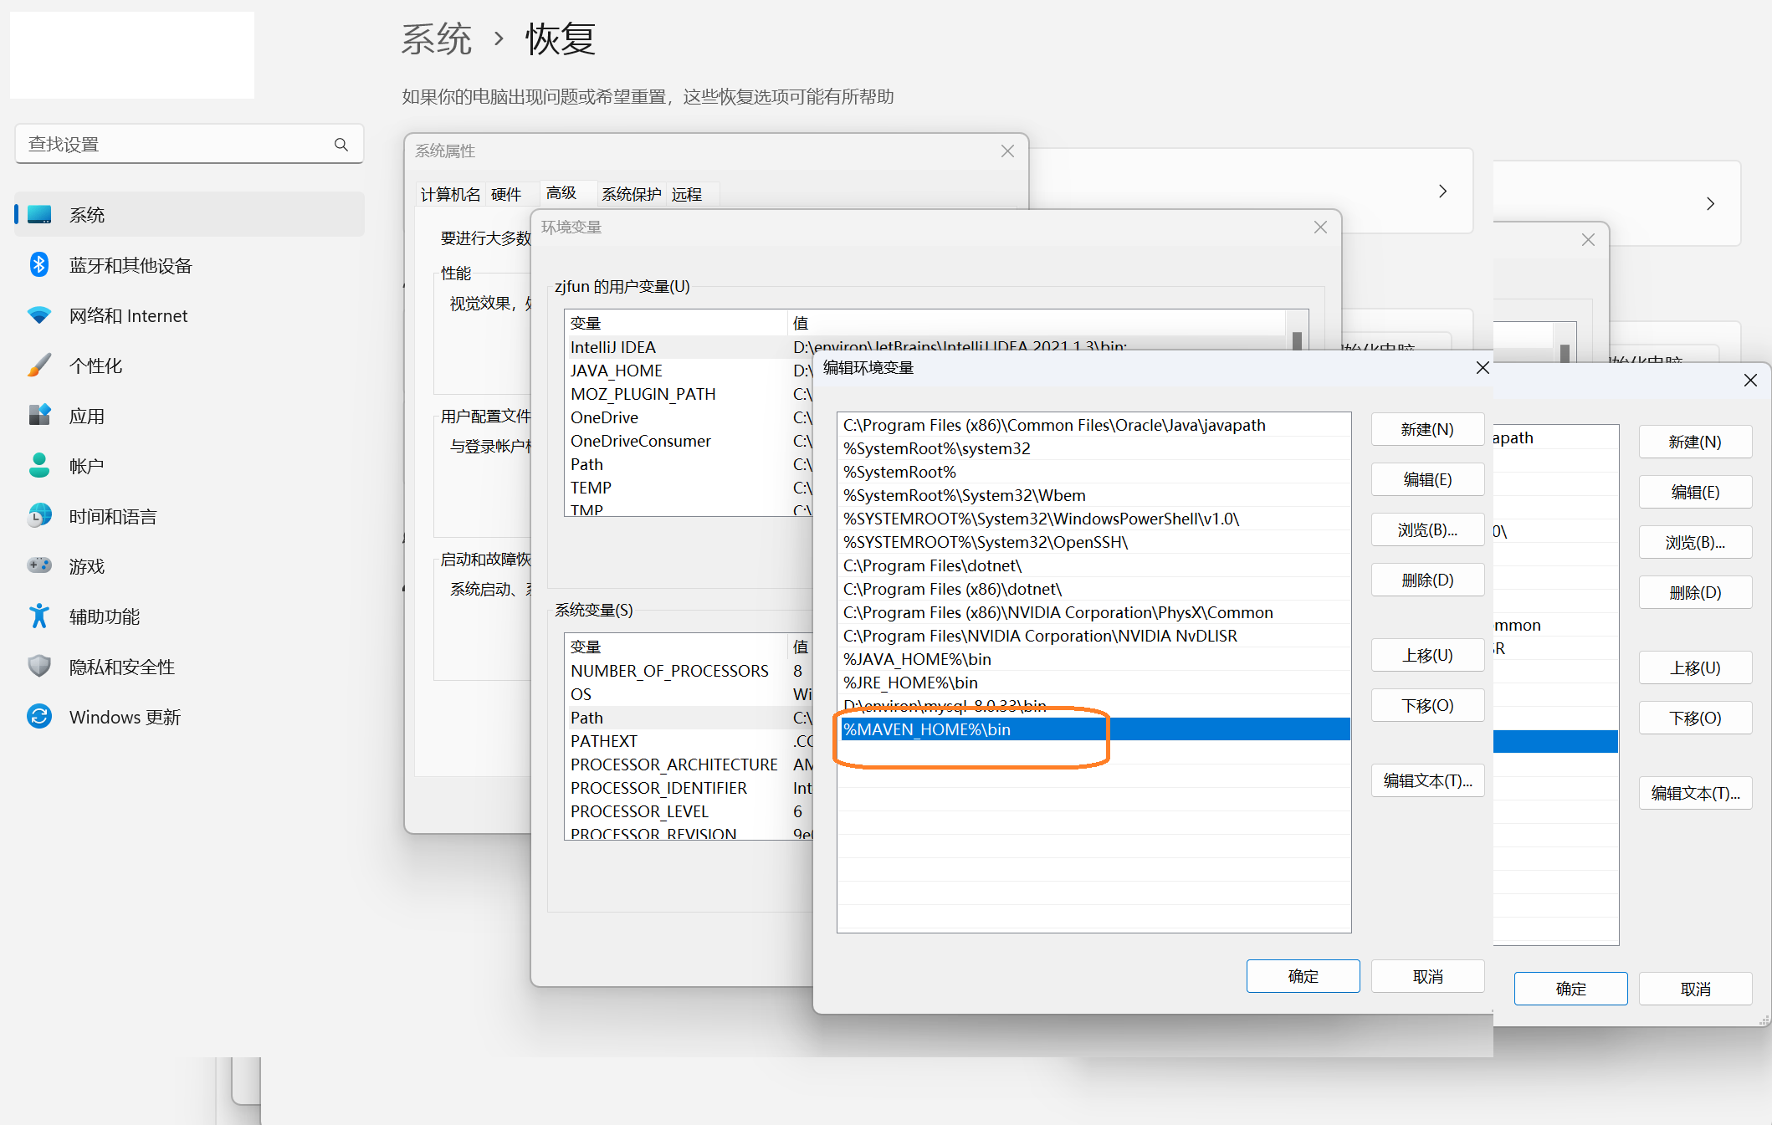The height and width of the screenshot is (1125, 1772).
Task: Open Windows 更新 settings
Action: click(125, 717)
